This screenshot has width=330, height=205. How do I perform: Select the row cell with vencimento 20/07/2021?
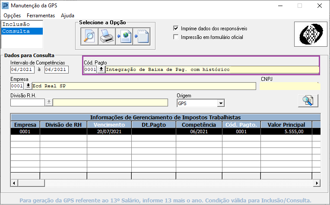coord(109,131)
